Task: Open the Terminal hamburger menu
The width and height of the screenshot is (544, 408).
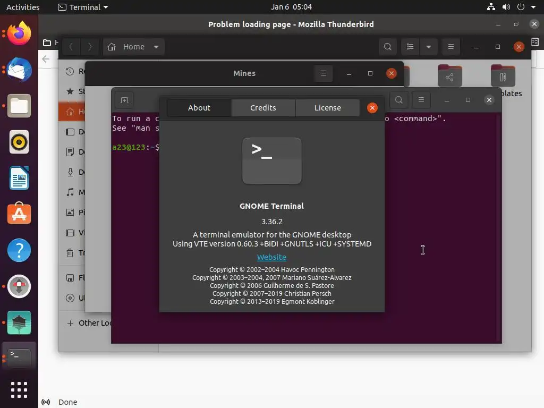Action: pos(421,100)
